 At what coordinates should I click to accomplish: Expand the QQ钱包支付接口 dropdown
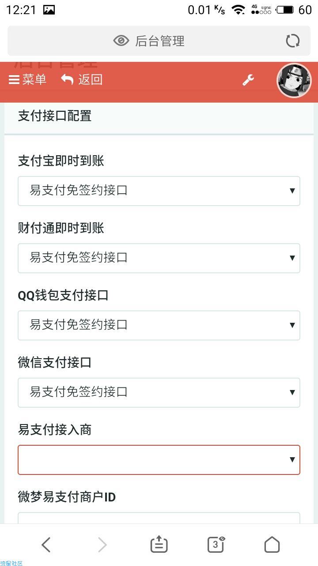159,325
